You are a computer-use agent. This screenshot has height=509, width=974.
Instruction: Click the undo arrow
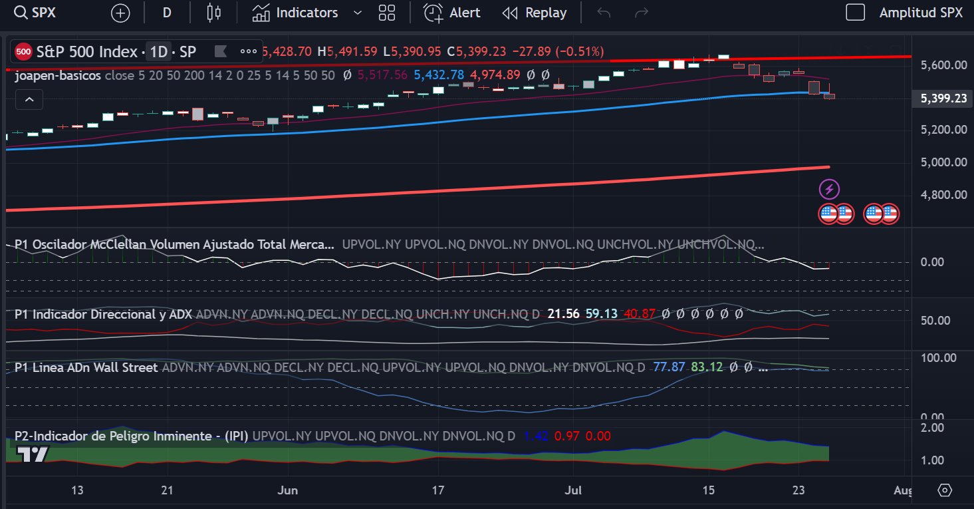tap(604, 13)
